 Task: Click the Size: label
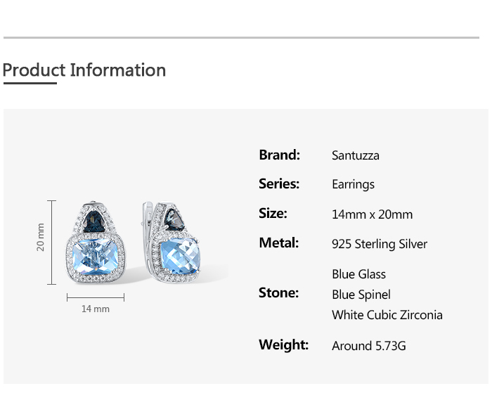click(273, 213)
